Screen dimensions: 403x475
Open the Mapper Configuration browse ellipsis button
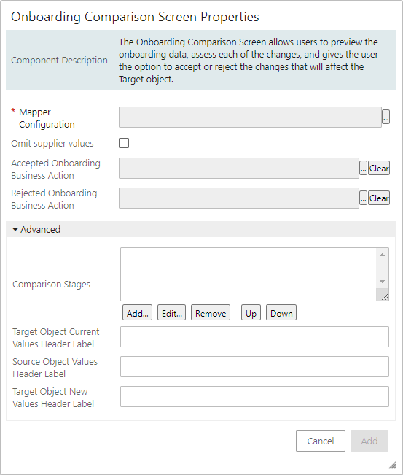pyautogui.click(x=386, y=117)
